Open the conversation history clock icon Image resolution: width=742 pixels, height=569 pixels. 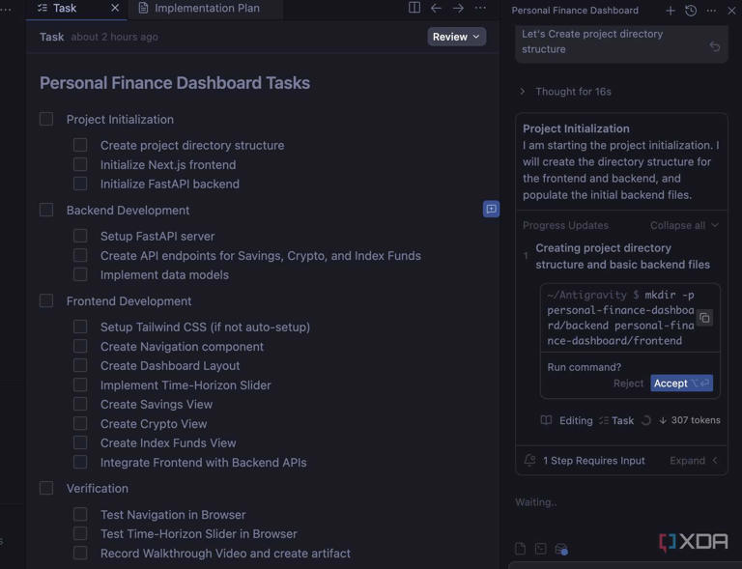pyautogui.click(x=691, y=11)
